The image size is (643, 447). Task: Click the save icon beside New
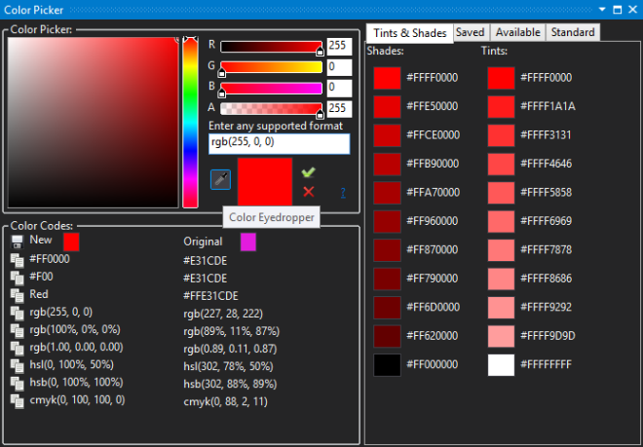click(17, 241)
